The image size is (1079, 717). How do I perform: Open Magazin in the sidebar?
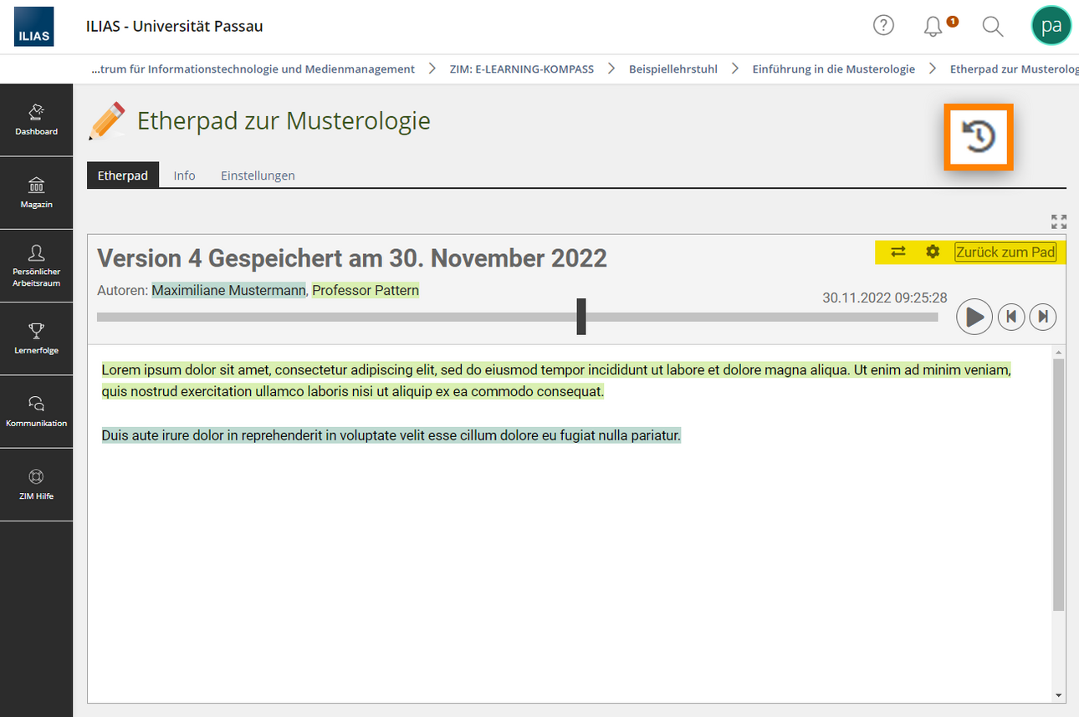coord(36,192)
